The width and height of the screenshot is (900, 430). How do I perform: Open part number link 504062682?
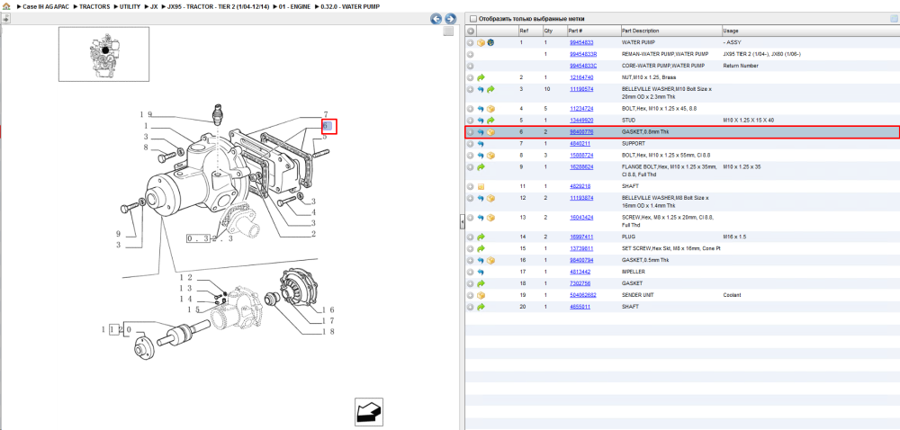click(x=582, y=295)
